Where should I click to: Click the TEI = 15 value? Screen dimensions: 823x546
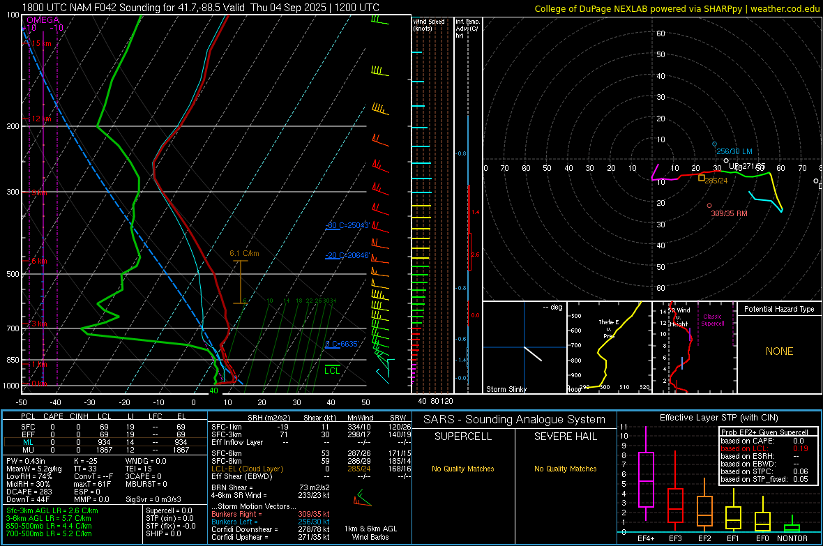pyautogui.click(x=139, y=469)
